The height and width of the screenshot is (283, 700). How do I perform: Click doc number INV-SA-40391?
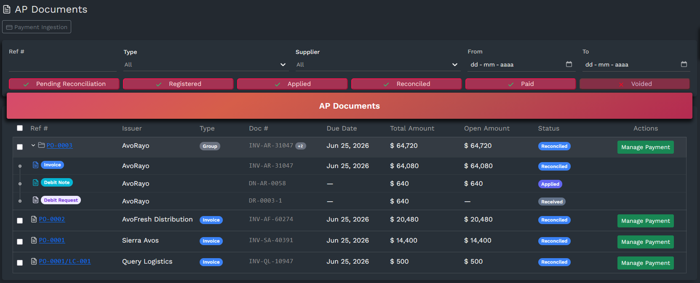271,240
